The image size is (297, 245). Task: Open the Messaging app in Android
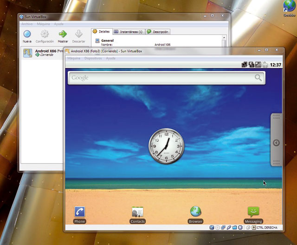(x=253, y=215)
